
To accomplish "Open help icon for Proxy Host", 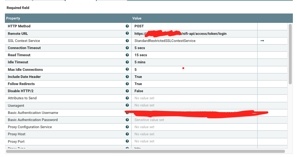I will pyautogui.click(x=127, y=134).
